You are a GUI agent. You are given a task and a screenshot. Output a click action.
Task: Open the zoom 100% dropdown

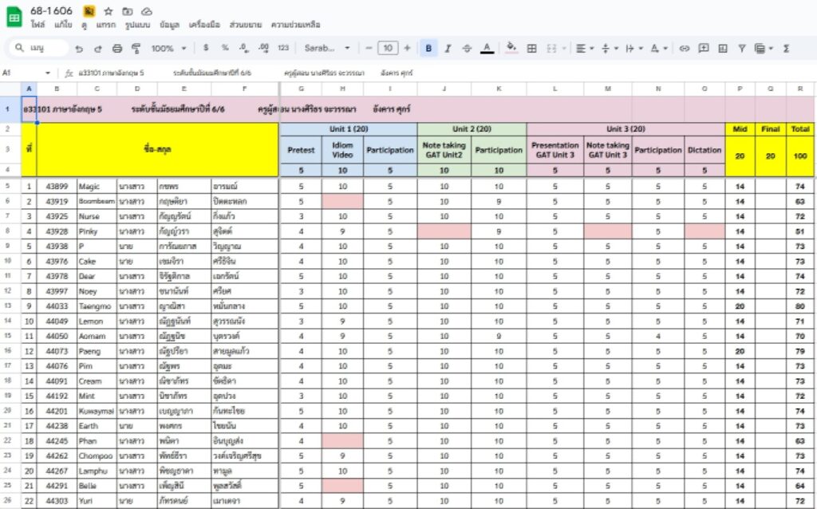click(x=169, y=49)
